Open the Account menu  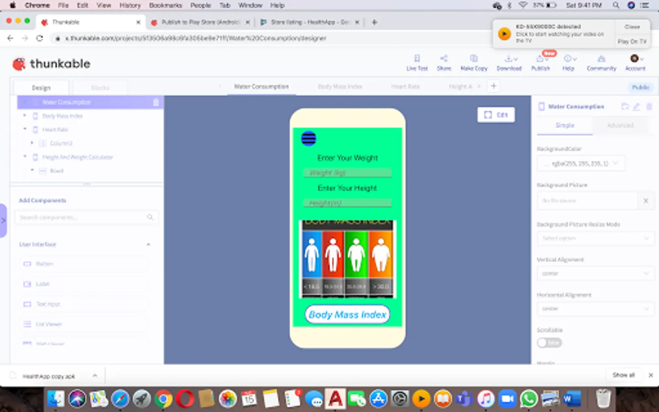pos(635,63)
